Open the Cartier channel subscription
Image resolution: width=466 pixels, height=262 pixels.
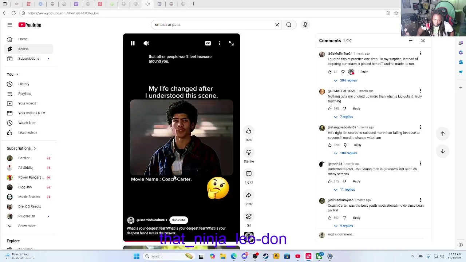pos(28,158)
